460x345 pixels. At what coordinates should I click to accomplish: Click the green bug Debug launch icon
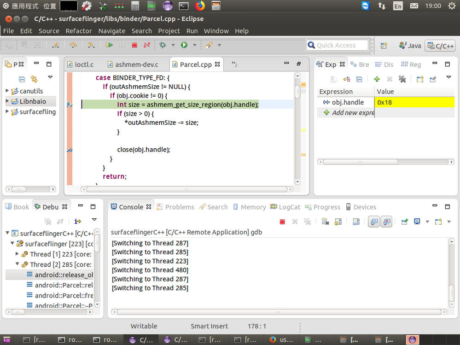tap(163, 45)
